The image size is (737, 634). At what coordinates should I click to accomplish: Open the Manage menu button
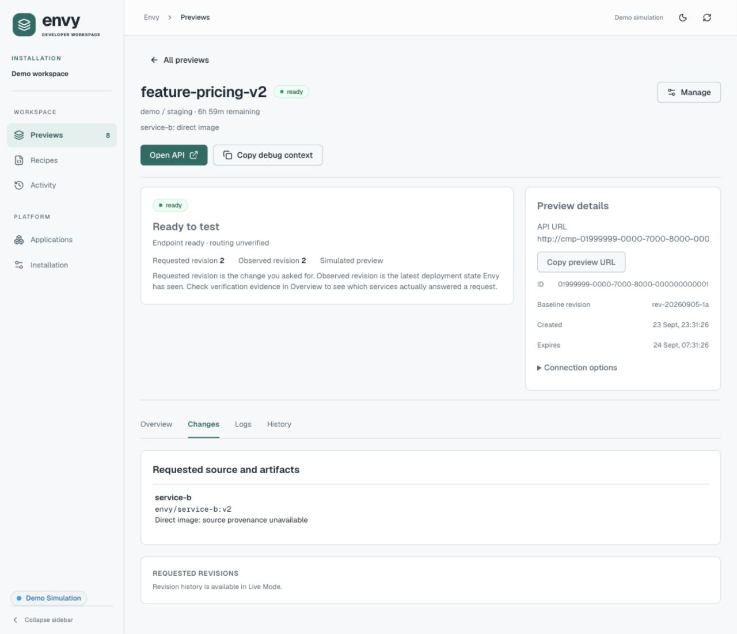point(689,92)
